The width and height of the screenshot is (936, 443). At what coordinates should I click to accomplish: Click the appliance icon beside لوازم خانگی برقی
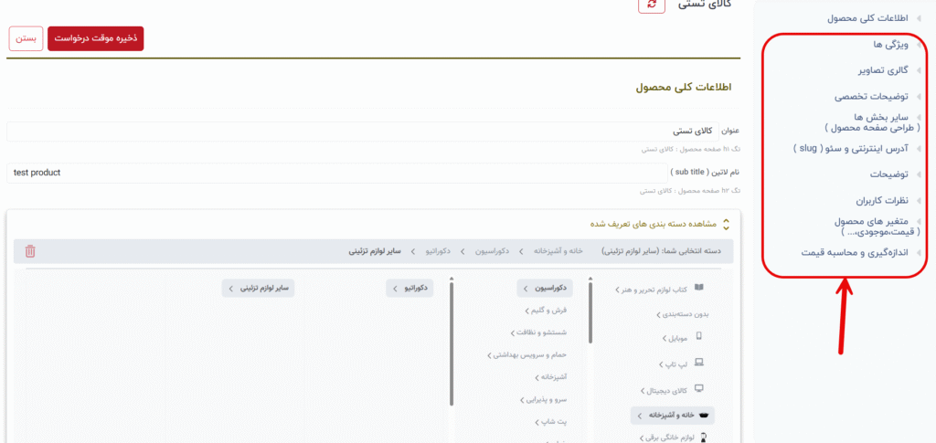[703, 438]
